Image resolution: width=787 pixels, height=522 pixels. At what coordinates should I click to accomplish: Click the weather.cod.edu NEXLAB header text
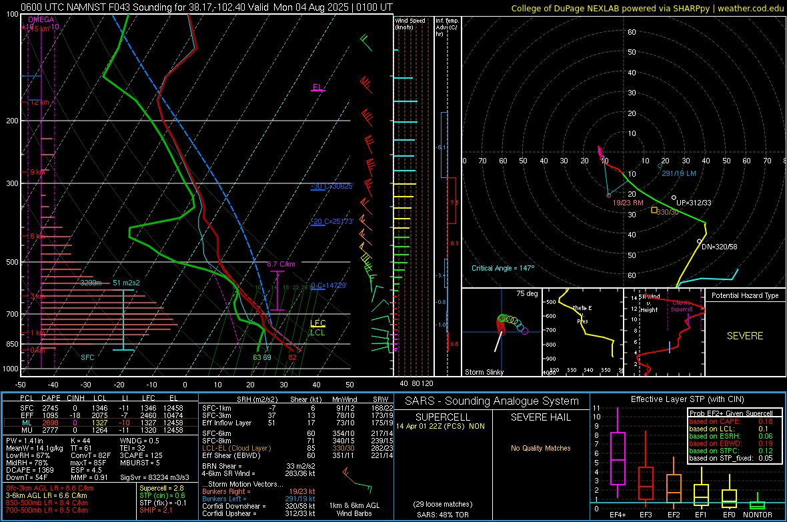[x=648, y=8]
